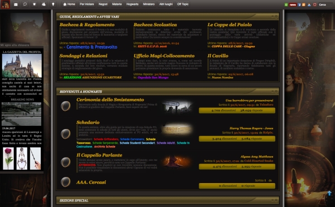Viewport: 335px width, 207px height.
Task: Open the envelope messages icon
Action: pyautogui.click(x=16, y=4)
